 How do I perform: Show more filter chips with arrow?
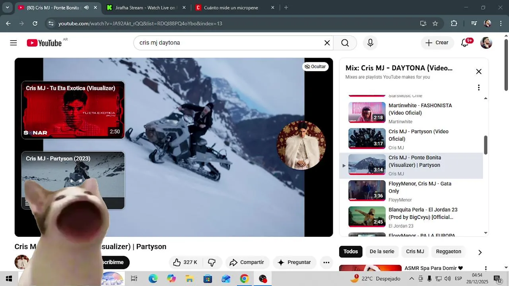click(480, 252)
